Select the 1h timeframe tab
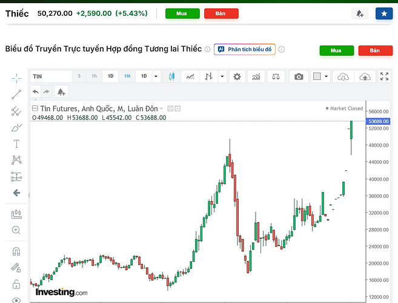This screenshot has width=398, height=303. click(94, 76)
